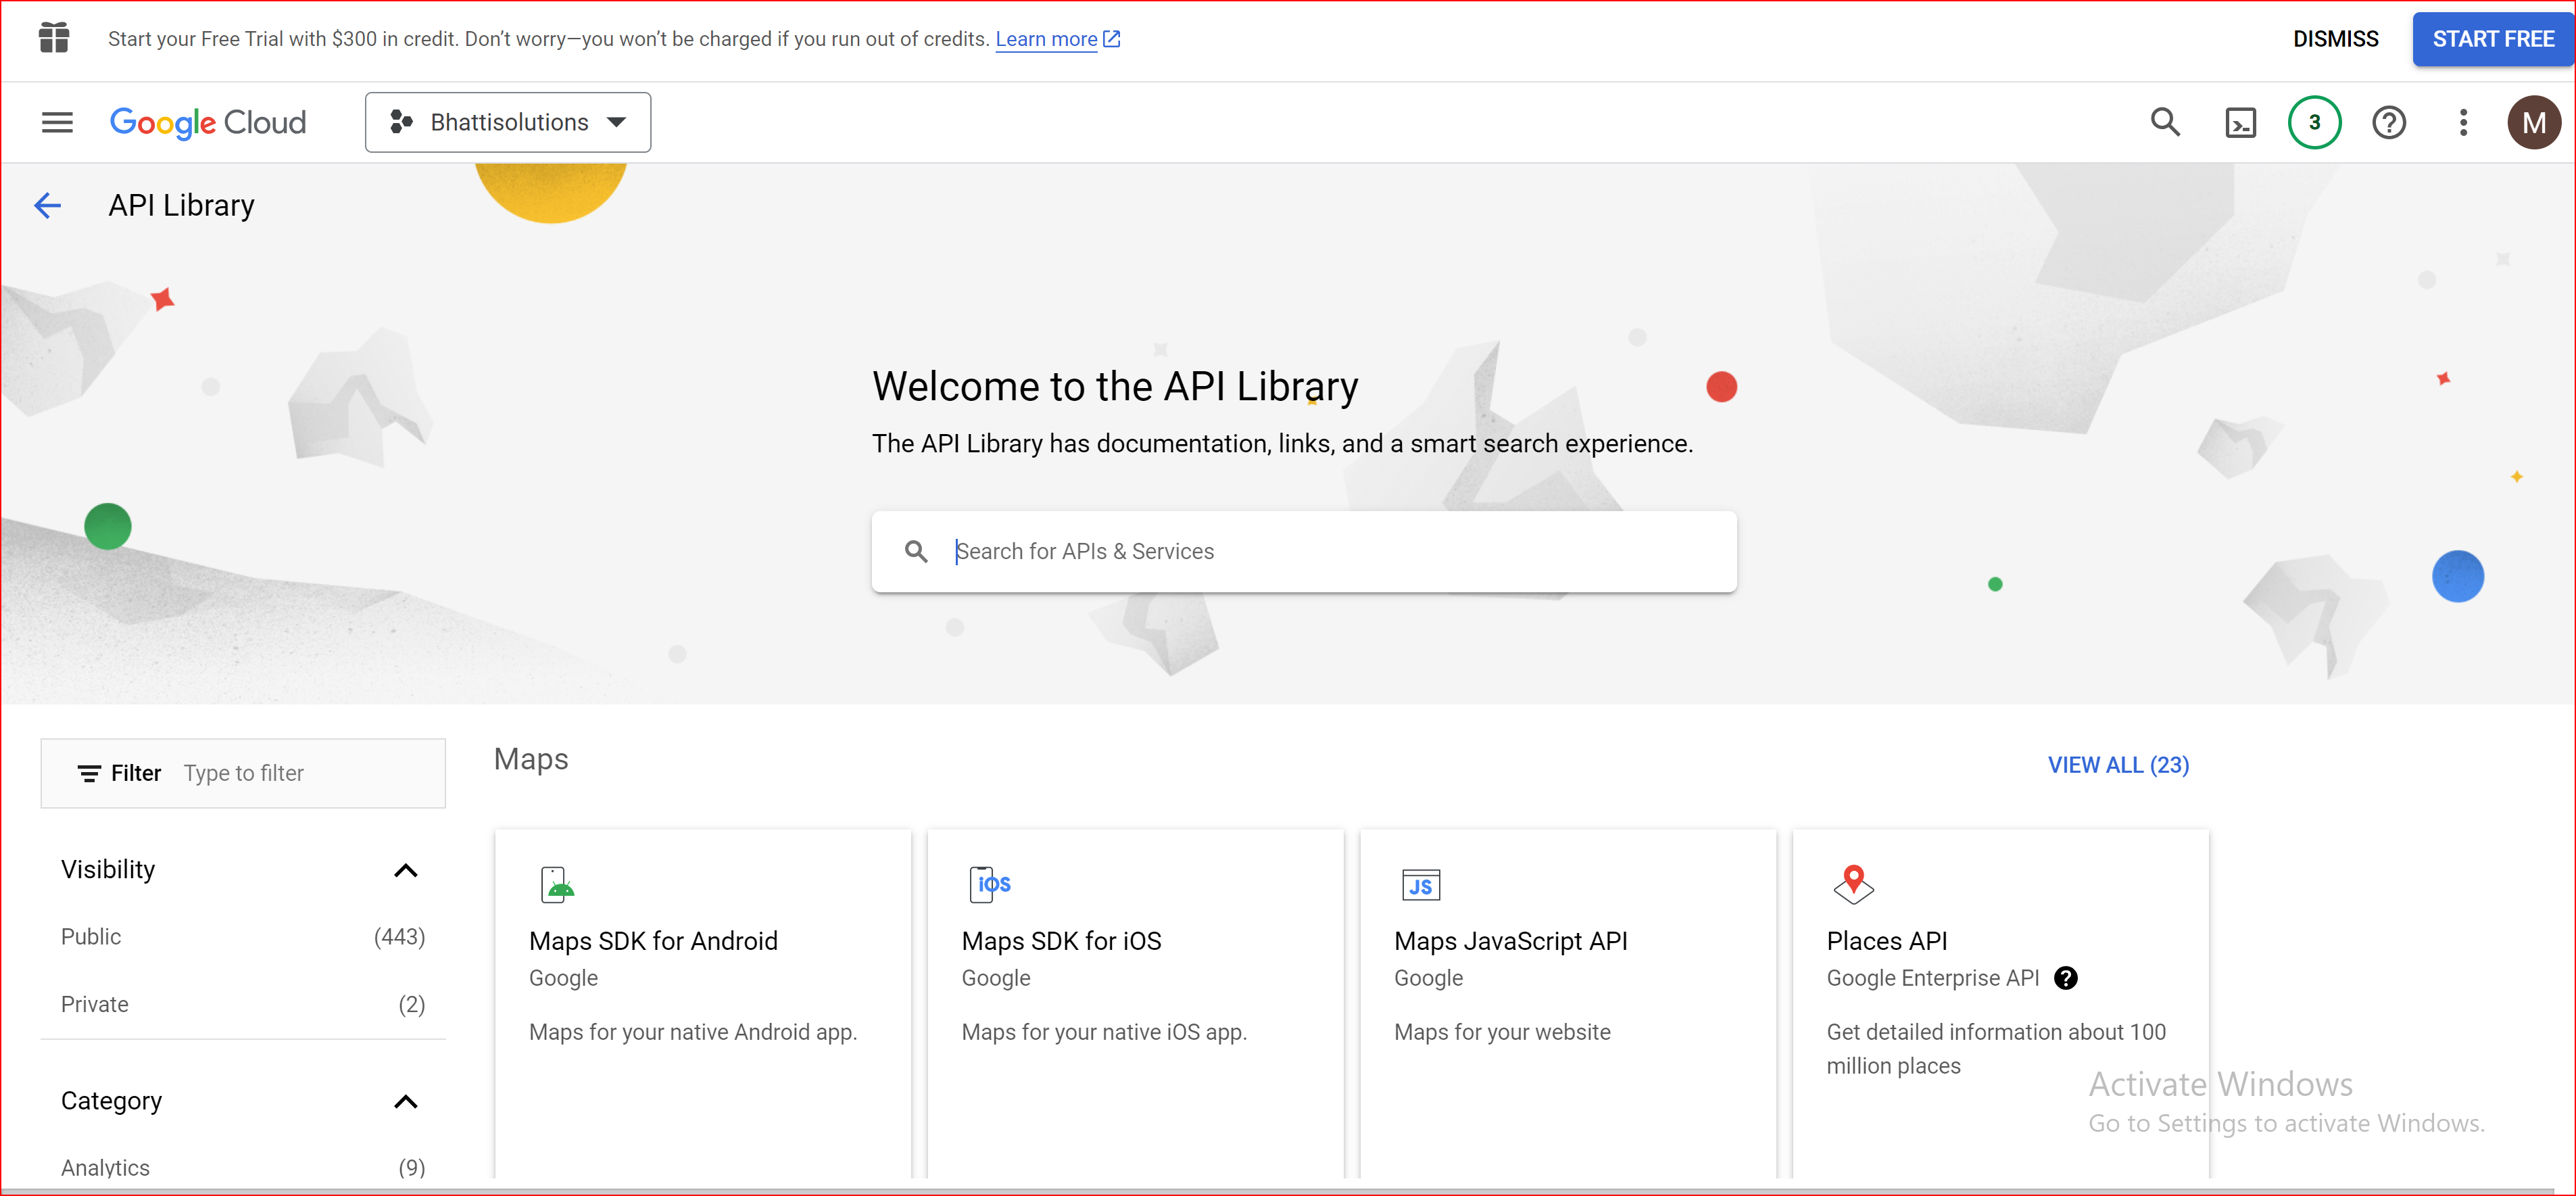This screenshot has width=2576, height=1196.
Task: Click the Android phone icon on Maps SDK card
Action: click(x=557, y=884)
